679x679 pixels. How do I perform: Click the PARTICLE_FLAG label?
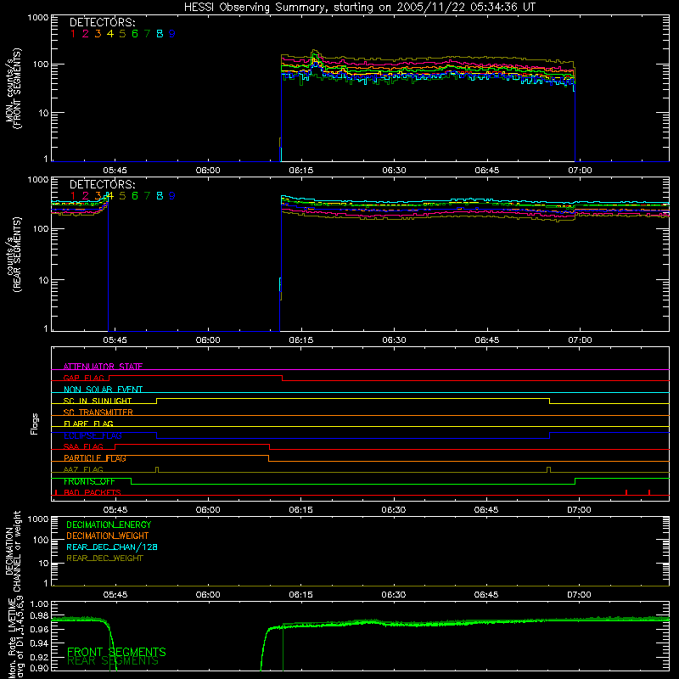click(x=95, y=458)
